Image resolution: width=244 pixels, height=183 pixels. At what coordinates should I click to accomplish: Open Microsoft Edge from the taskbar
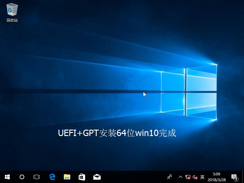click(x=52, y=177)
